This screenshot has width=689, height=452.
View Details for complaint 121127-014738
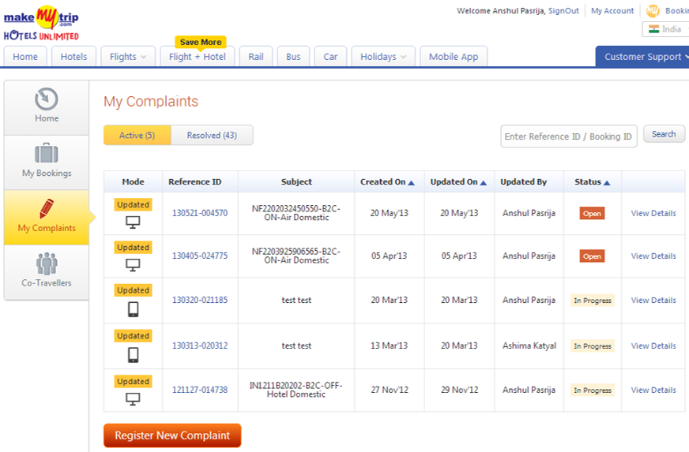coord(653,390)
